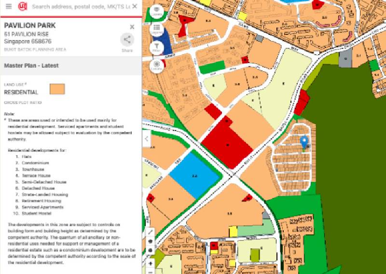
Task: Click the light blue 2.5 parcel
Action: tap(194, 176)
